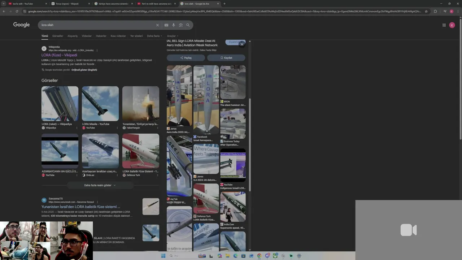Image resolution: width=462 pixels, height=260 pixels.
Task: Open Chrome tab search dropdown arrow
Action: [x=4, y=4]
